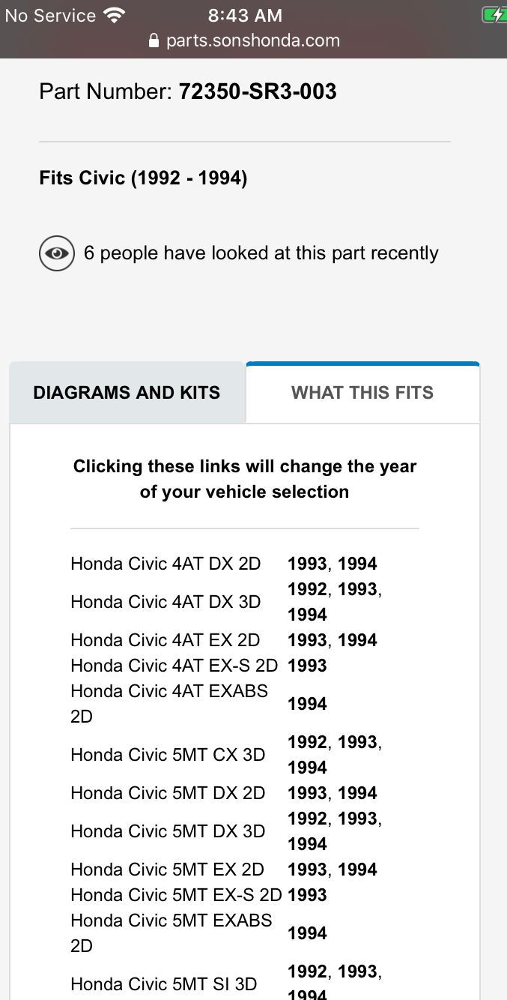Select 1993 for Civic 5MT DX 2D
The width and height of the screenshot is (507, 1000).
[x=307, y=793]
